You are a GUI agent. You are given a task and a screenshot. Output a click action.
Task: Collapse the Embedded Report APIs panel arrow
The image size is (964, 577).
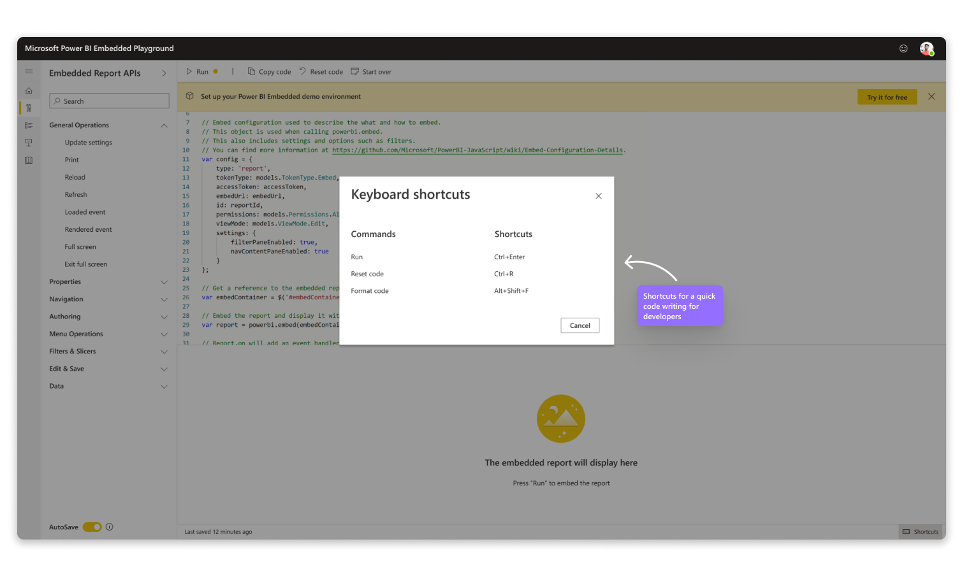[x=164, y=73]
